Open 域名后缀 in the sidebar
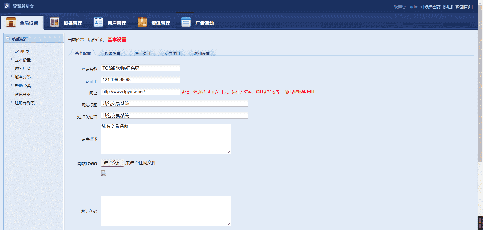483x230 pixels. point(23,68)
